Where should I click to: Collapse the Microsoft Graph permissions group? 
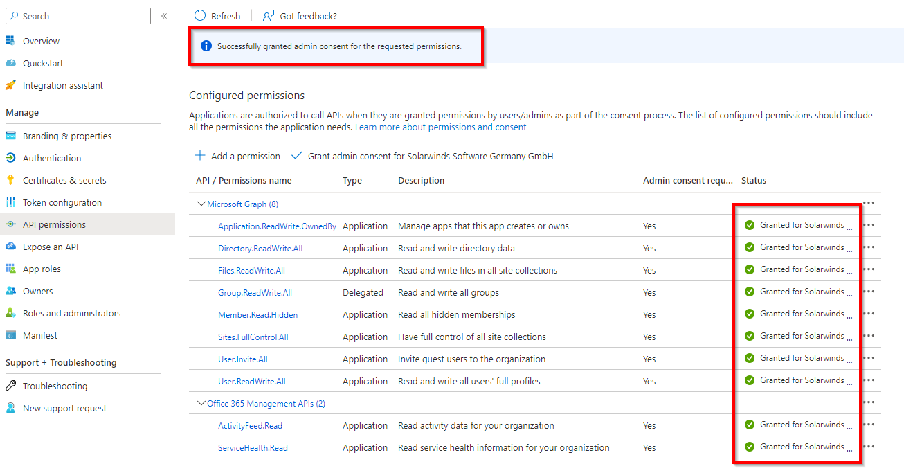201,204
